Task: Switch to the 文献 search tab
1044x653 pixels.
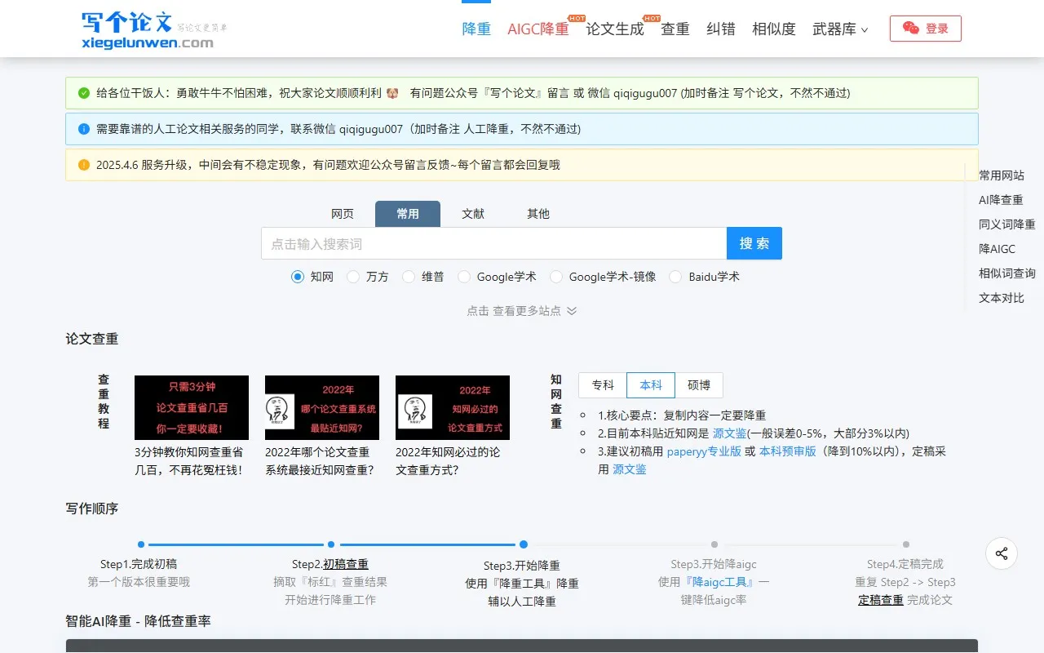Action: [473, 214]
